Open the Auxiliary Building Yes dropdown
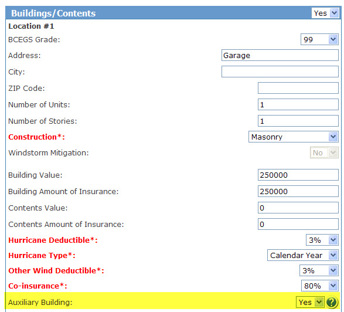Screen dimensions: 344x312 click(x=310, y=302)
